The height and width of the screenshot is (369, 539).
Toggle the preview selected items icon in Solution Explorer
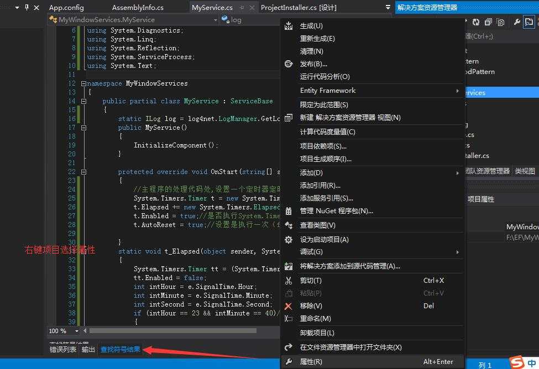(x=528, y=22)
